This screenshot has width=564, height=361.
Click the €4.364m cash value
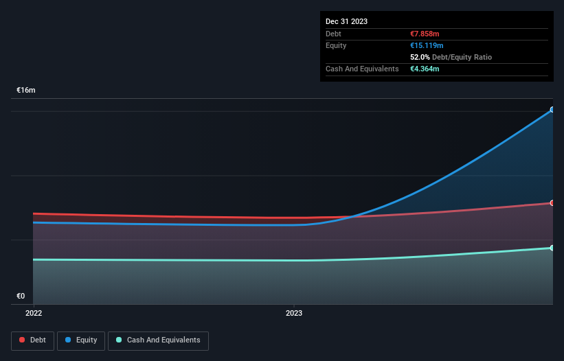[425, 69]
